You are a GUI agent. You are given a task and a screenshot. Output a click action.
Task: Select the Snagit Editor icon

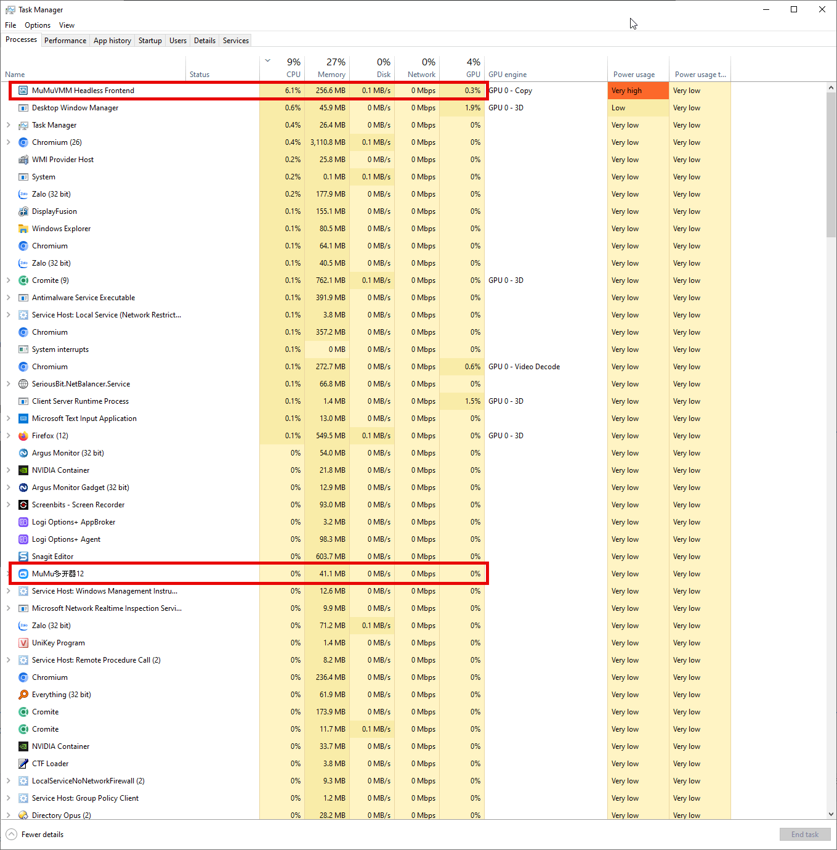(x=23, y=557)
